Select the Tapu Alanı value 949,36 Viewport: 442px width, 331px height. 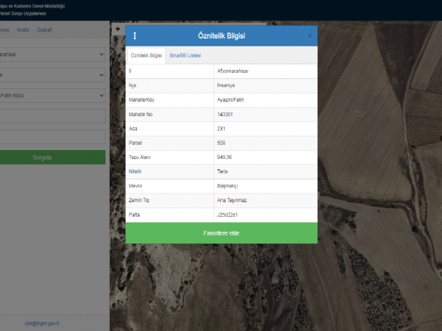(x=265, y=157)
